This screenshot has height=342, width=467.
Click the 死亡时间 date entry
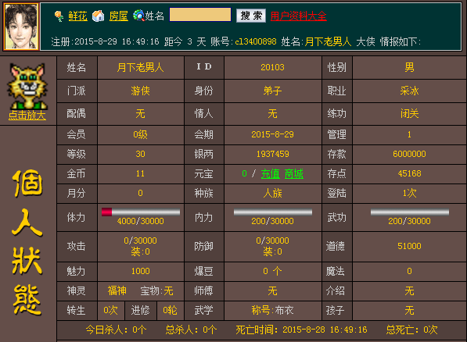301,330
